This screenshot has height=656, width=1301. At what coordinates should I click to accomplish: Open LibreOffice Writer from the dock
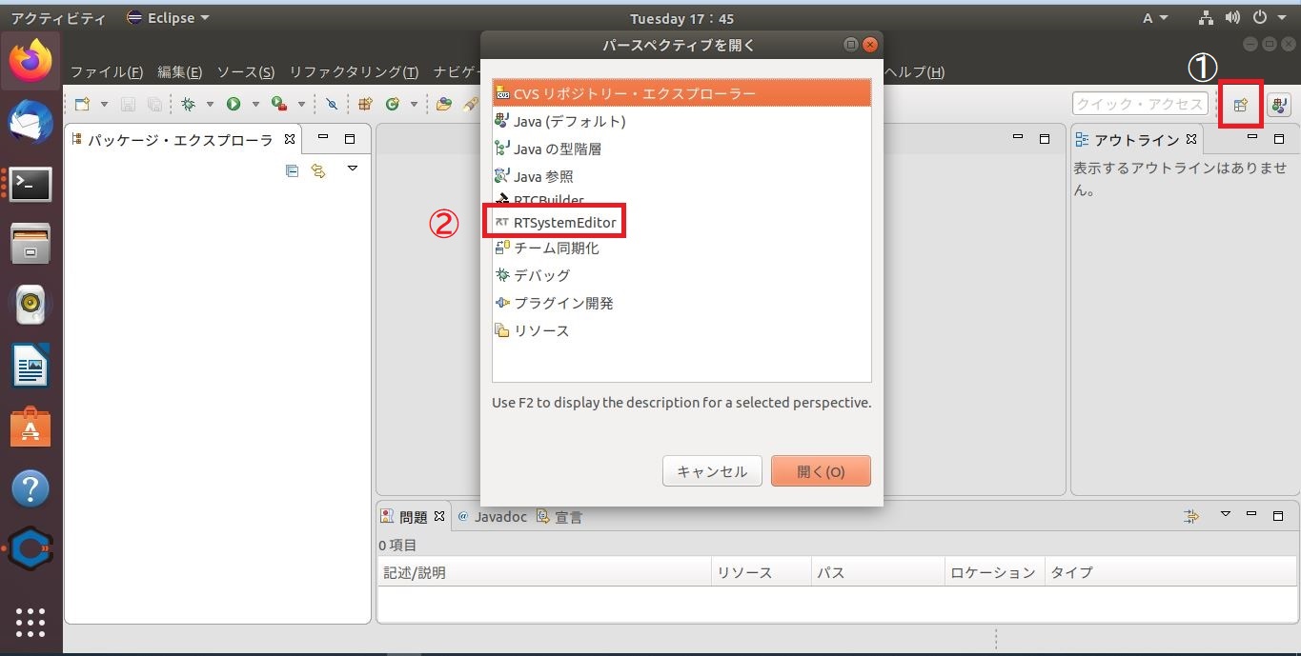pyautogui.click(x=30, y=367)
